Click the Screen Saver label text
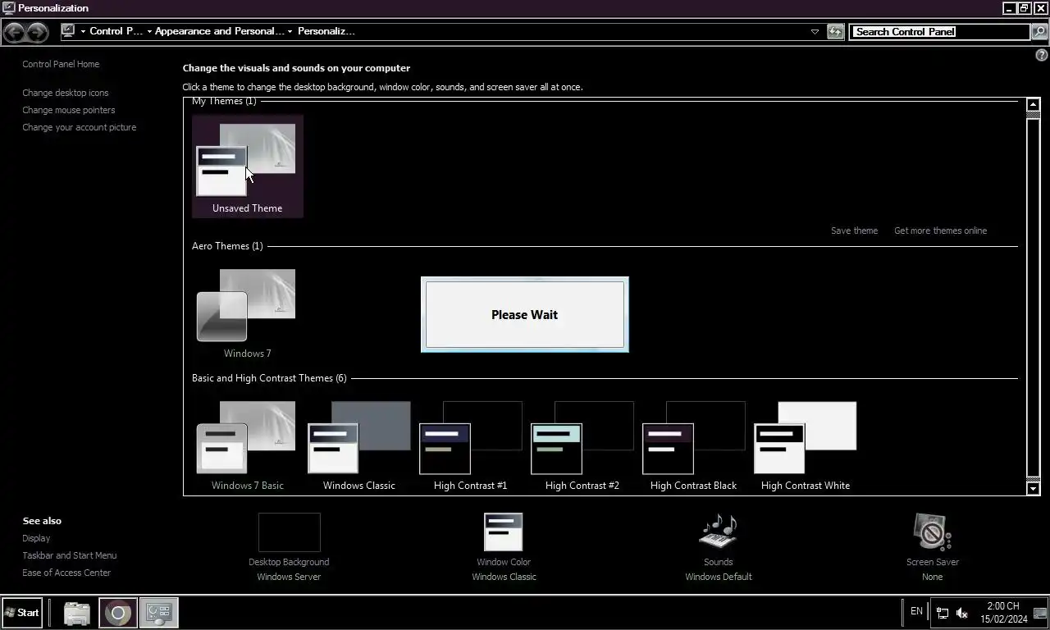 (x=933, y=562)
